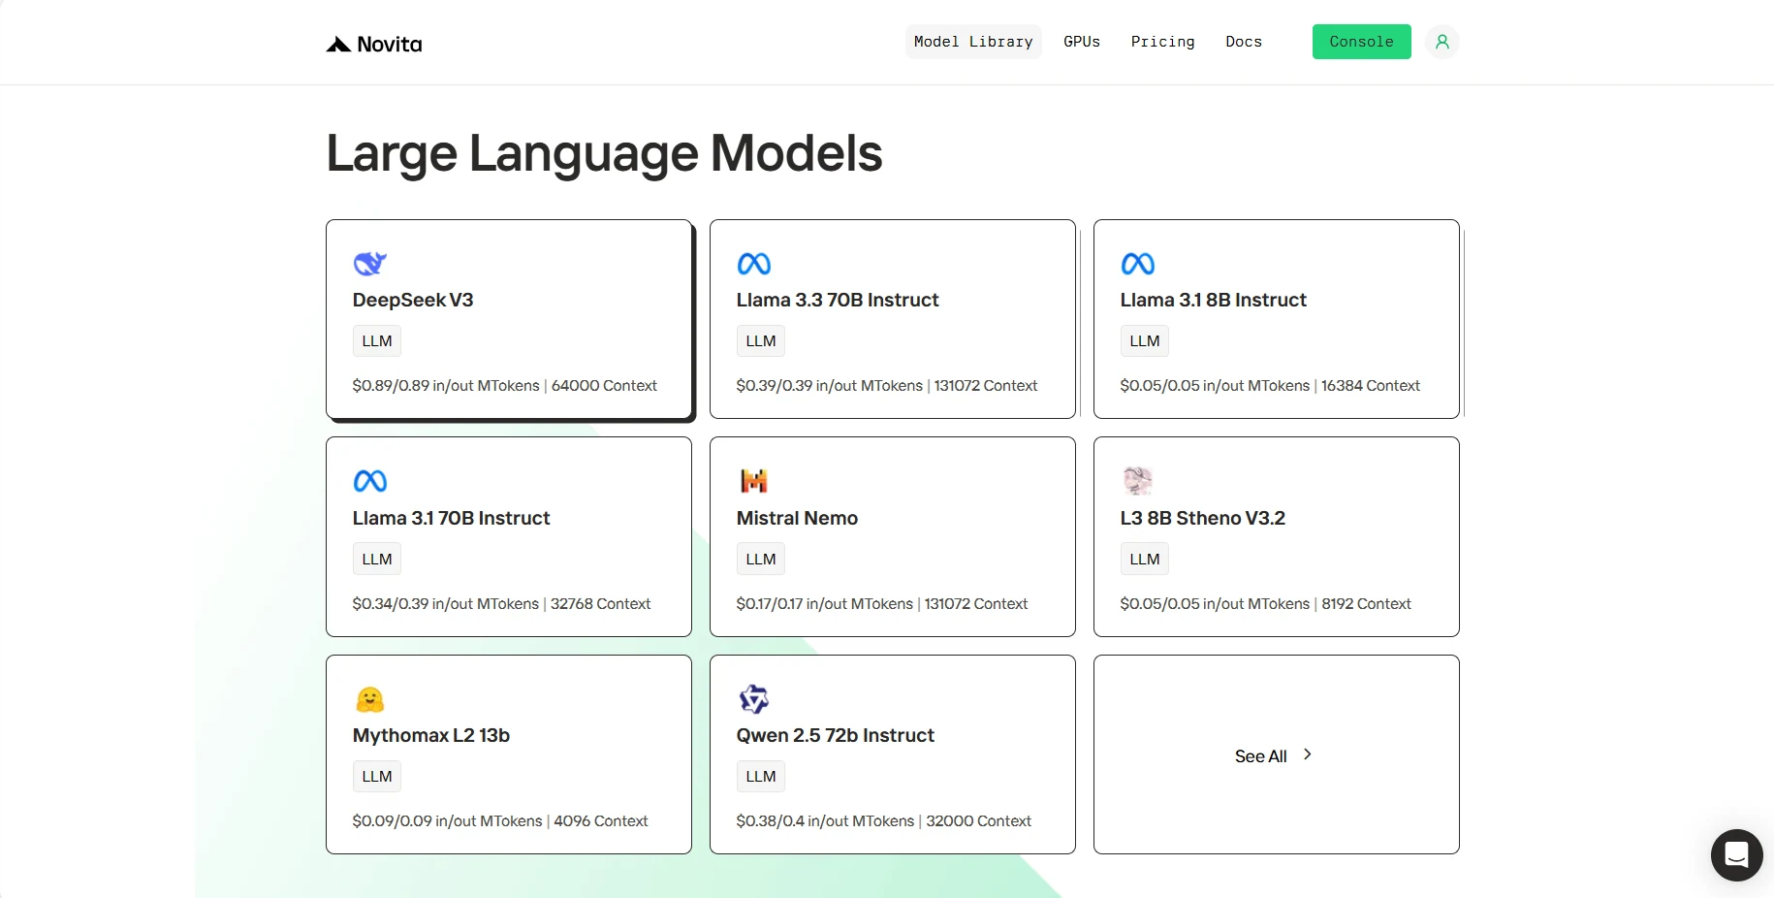Click the Large Language Models heading
Viewport: 1774px width, 898px height.
coord(605,154)
